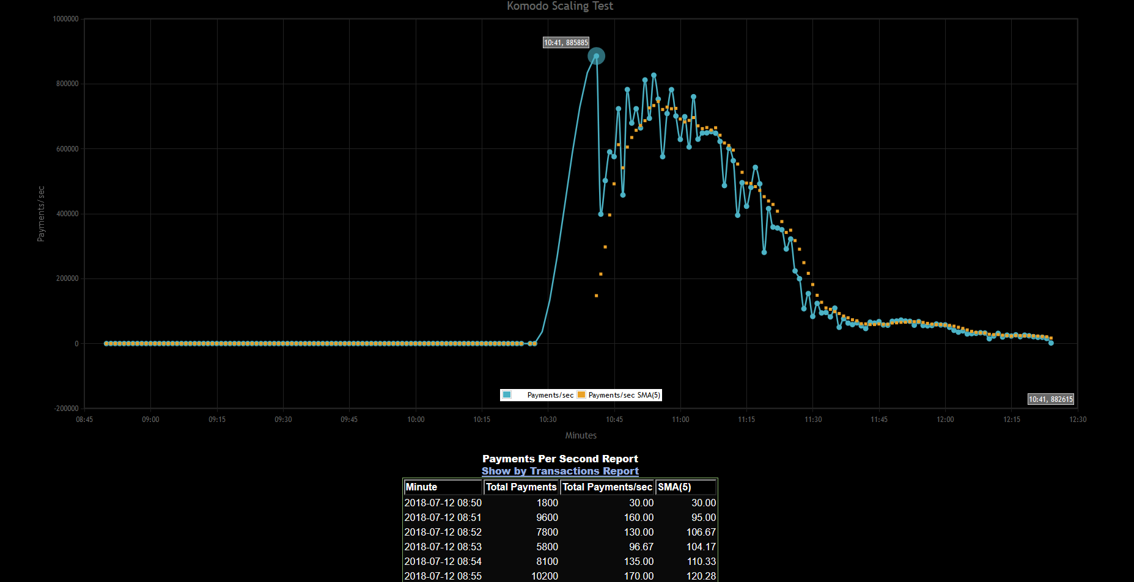Click the SMA(5) column header

click(686, 487)
